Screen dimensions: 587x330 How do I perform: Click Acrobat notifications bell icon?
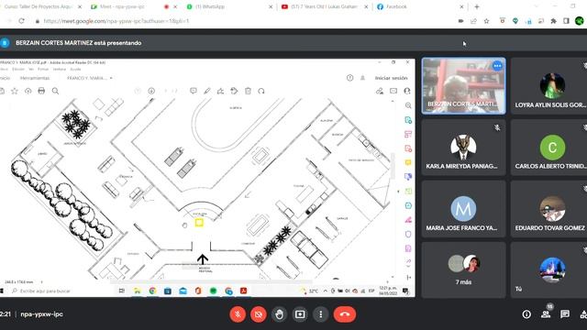[x=362, y=78]
